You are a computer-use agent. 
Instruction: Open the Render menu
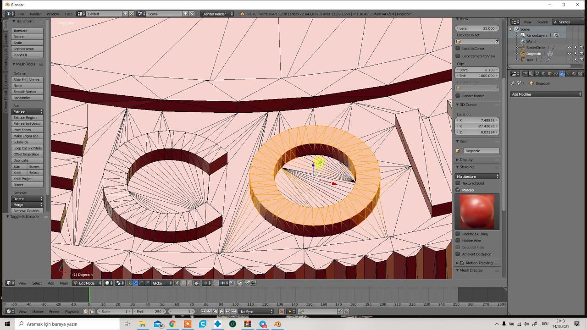pyautogui.click(x=35, y=14)
